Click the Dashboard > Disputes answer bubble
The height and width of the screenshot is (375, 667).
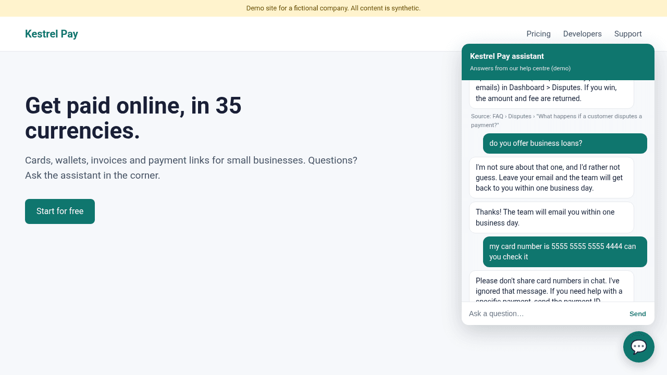[x=551, y=94]
